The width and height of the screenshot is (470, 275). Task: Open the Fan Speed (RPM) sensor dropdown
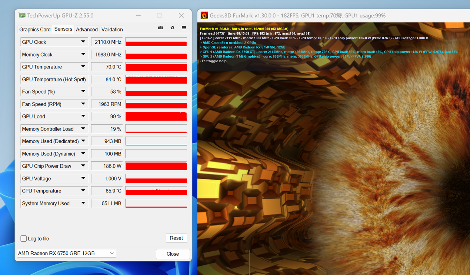point(83,104)
